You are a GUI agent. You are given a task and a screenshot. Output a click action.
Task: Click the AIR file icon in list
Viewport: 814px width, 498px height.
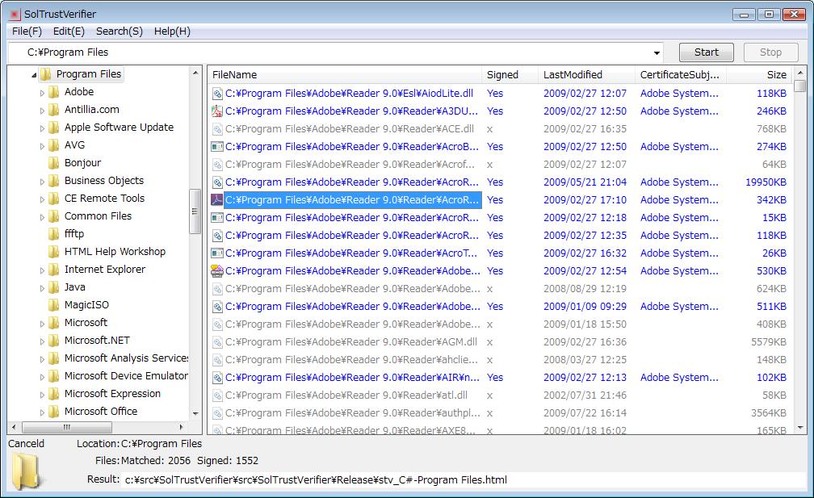click(217, 378)
